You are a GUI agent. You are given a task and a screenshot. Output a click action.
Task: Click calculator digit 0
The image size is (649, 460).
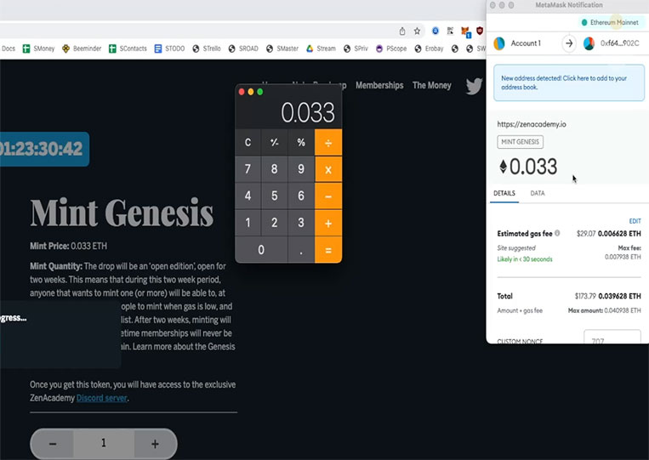pyautogui.click(x=261, y=250)
